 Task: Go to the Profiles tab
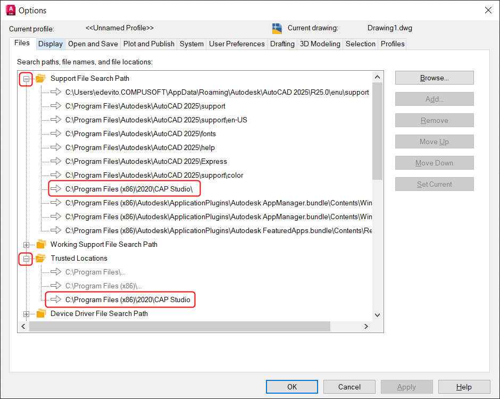point(393,44)
